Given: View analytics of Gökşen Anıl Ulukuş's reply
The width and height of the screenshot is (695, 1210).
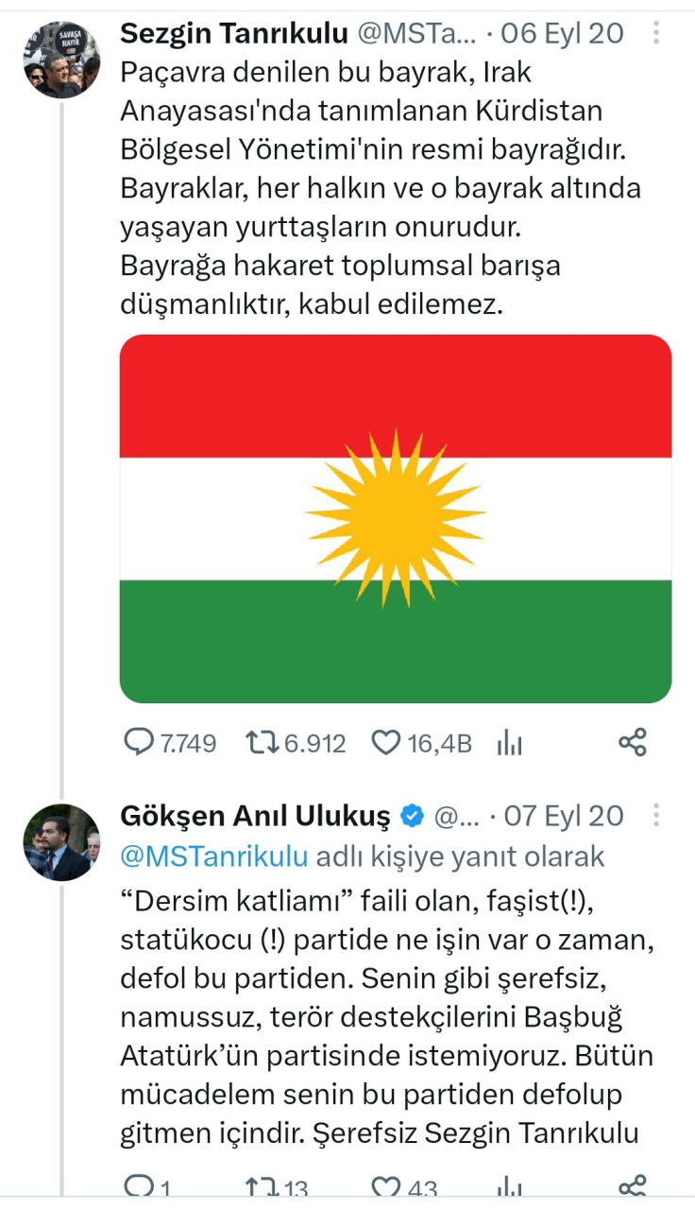Looking at the screenshot, I should click(x=510, y=1185).
